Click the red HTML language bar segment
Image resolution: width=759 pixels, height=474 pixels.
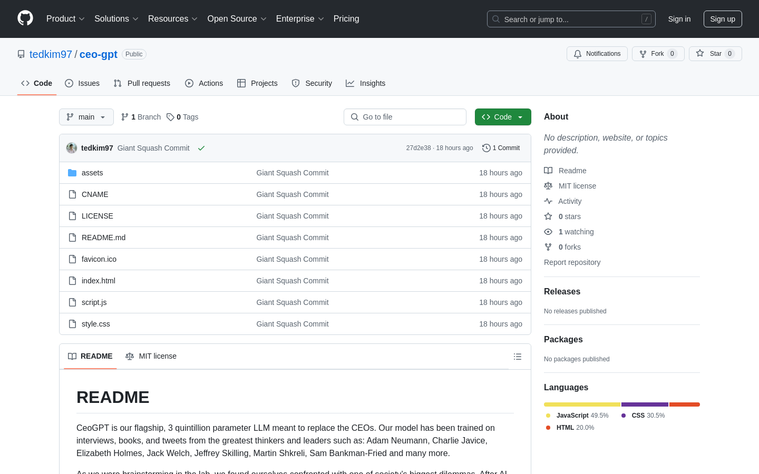tap(685, 404)
